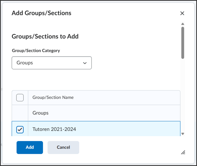Screen dimensions: 197x166
Task: Click the scrollbar up arrow
Action: [183, 24]
